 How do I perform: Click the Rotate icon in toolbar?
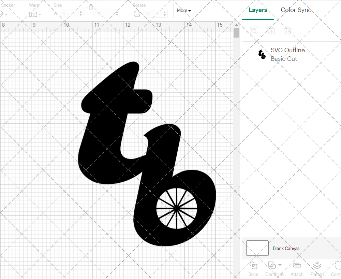pyautogui.click(x=137, y=14)
